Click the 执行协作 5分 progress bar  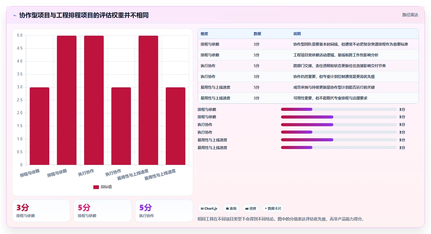(339, 125)
